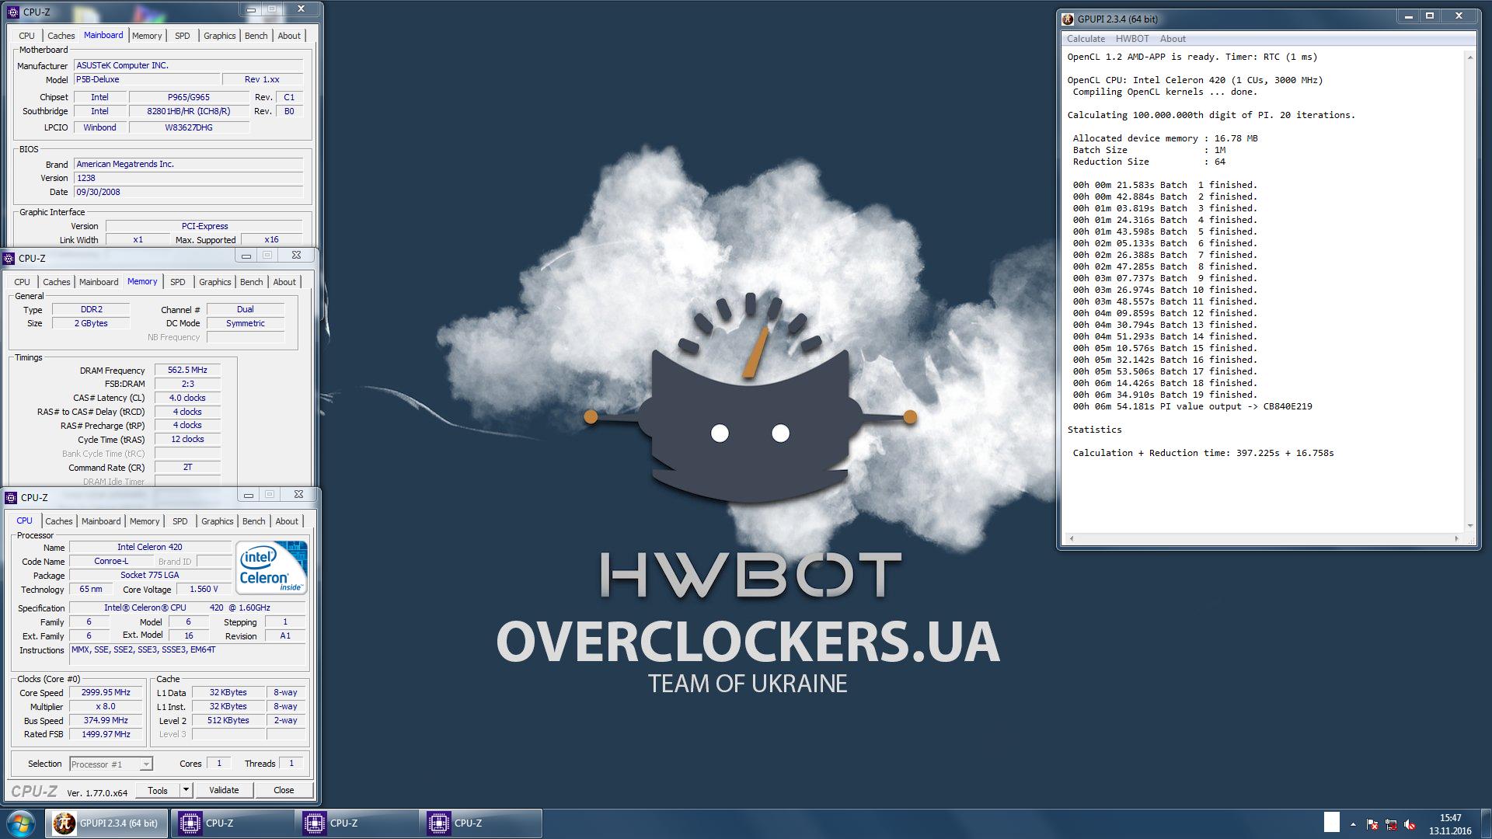Click Calculation + Reduction time statistics line
The width and height of the screenshot is (1492, 839).
pos(1203,453)
